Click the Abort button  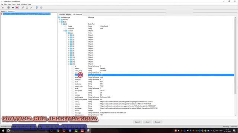147,122
